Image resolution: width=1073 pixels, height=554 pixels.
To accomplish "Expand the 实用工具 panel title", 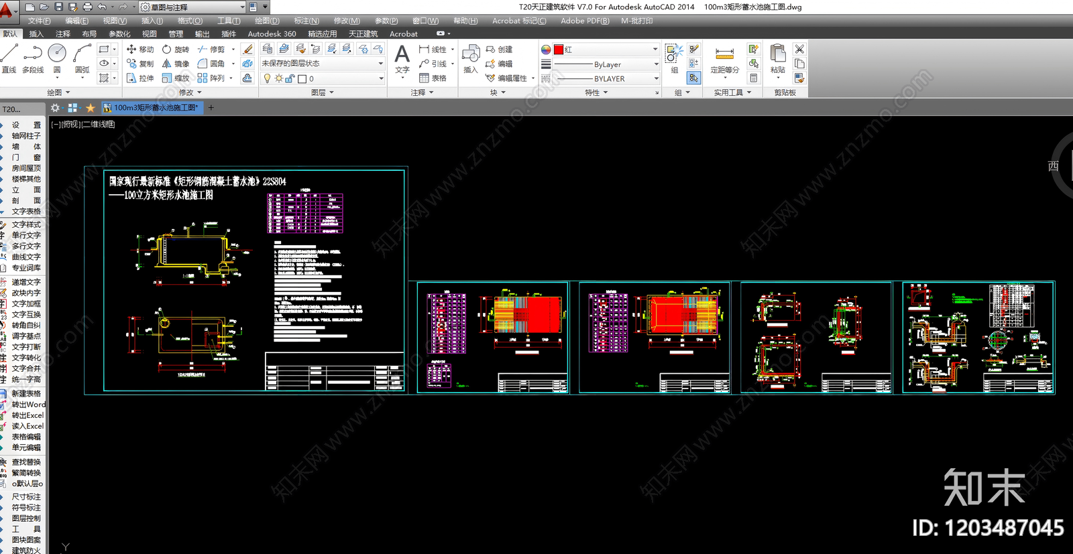I will pos(732,92).
